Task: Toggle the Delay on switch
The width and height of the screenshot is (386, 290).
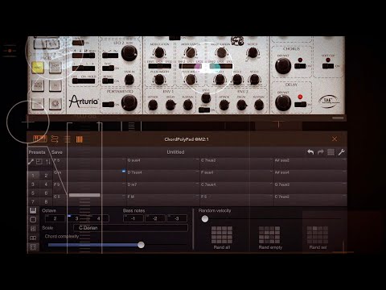Action: 300,104
